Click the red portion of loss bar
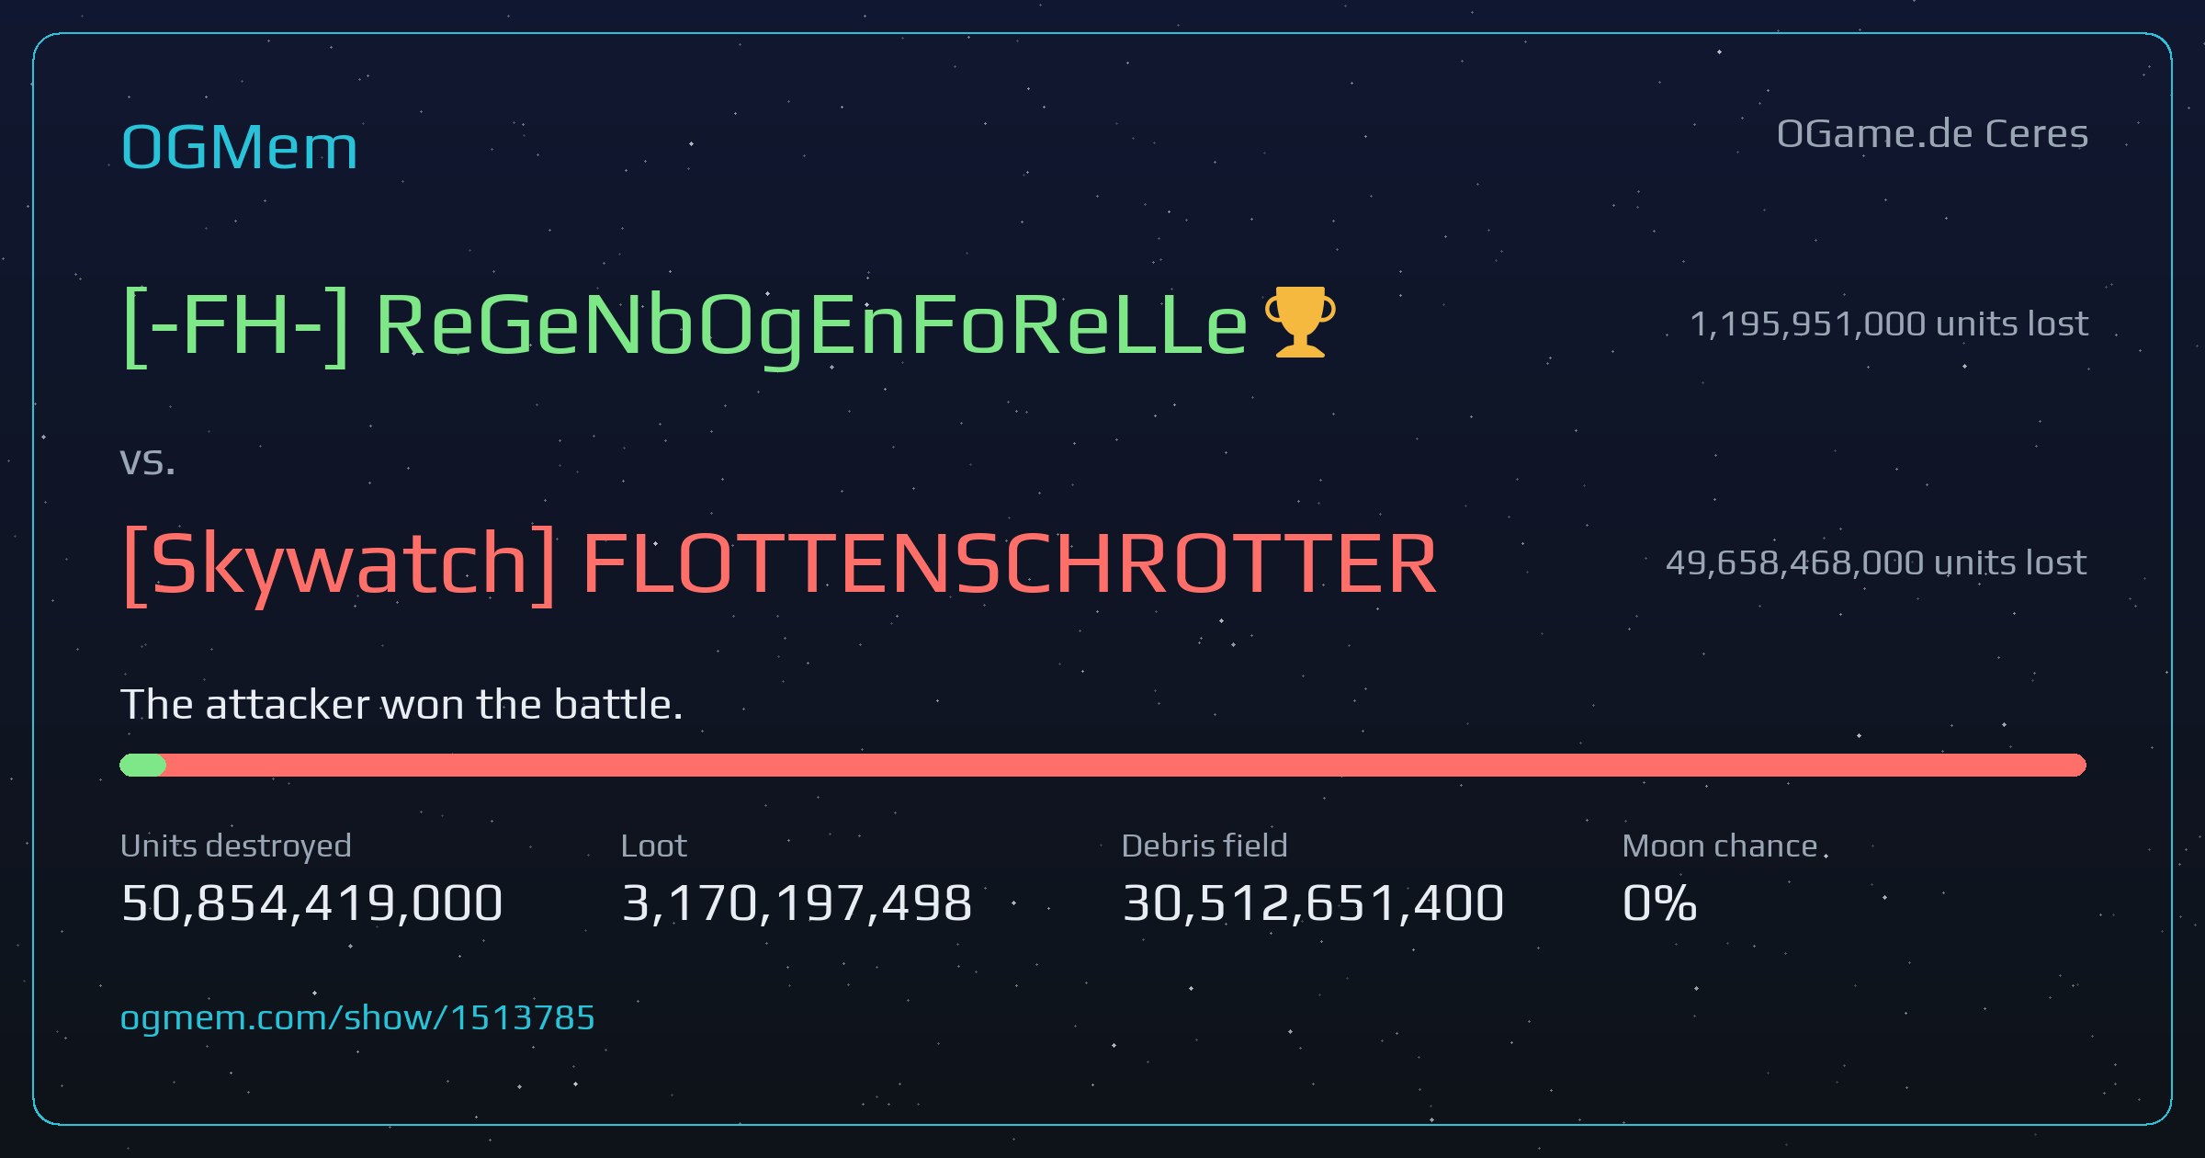 tap(1126, 765)
